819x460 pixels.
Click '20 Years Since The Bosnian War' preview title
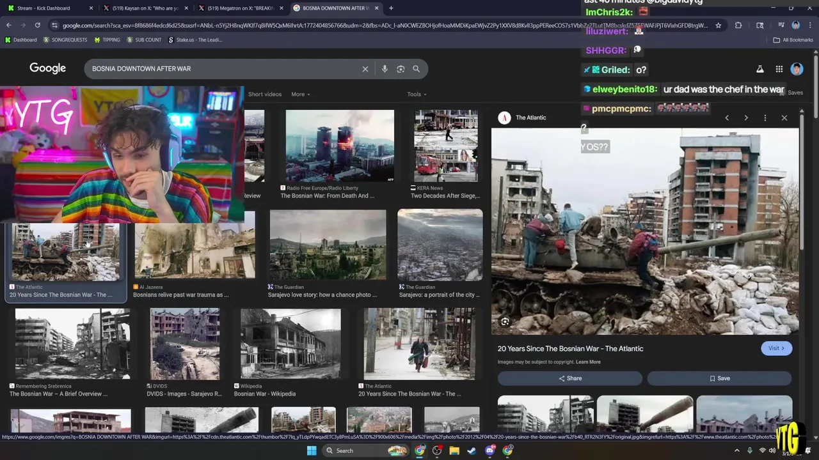[571, 348]
